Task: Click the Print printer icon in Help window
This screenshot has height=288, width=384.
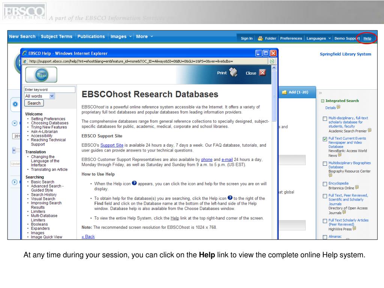Action: [x=233, y=72]
